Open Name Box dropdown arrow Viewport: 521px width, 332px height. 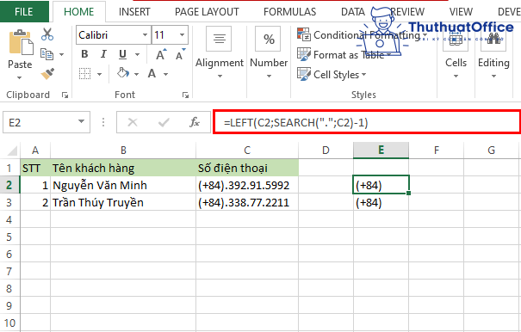82,121
